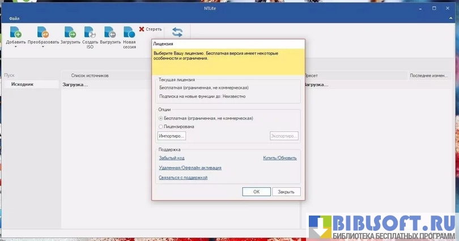Click the Выгрузить toolbar icon
This screenshot has width=459, height=241.
[110, 33]
